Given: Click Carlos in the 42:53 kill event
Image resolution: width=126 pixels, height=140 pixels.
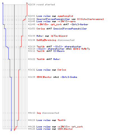Looking at the screenshot, I should coord(41,29).
